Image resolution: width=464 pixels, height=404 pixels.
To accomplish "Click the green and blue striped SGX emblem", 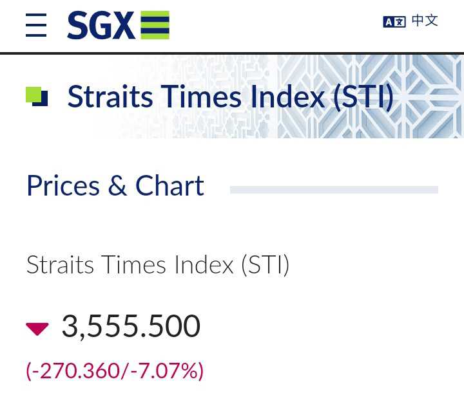I will coord(155,26).
